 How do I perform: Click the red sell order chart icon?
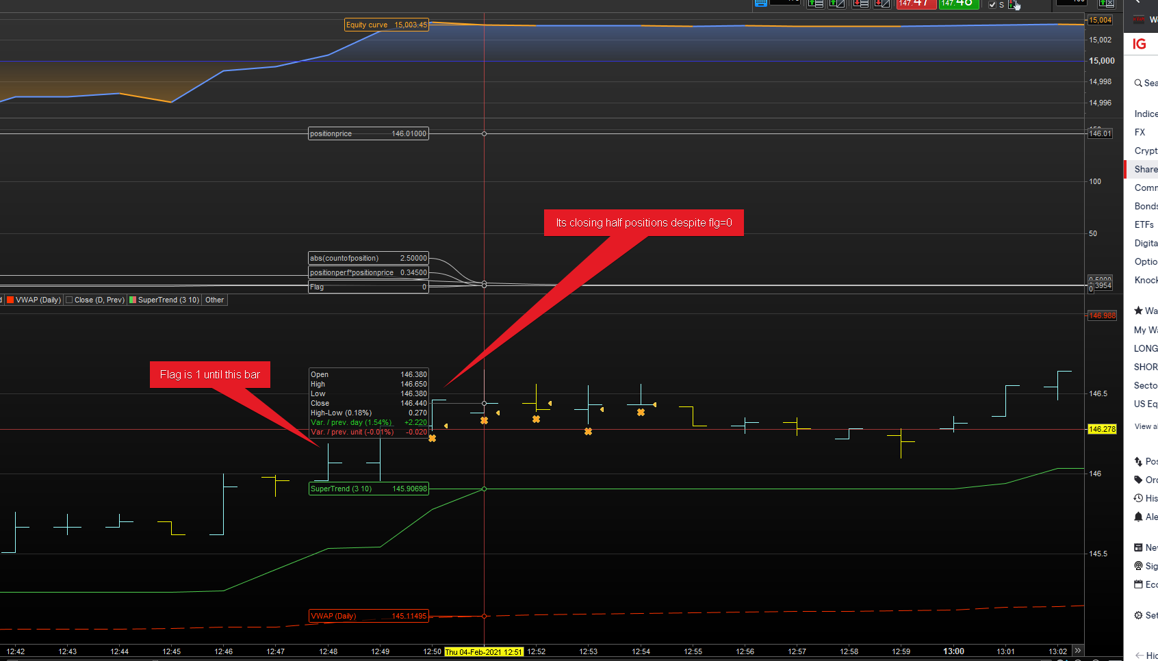coord(882,3)
